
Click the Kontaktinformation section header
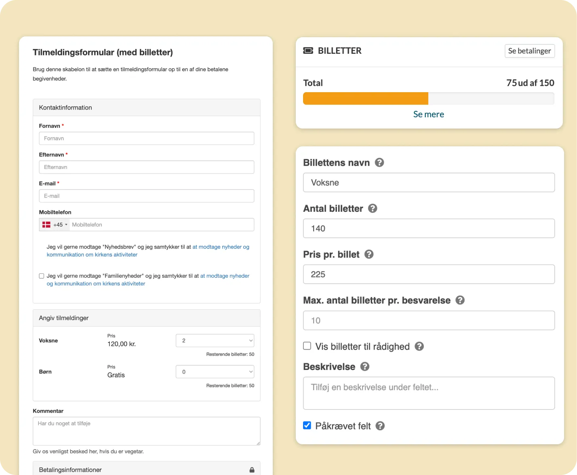(147, 108)
